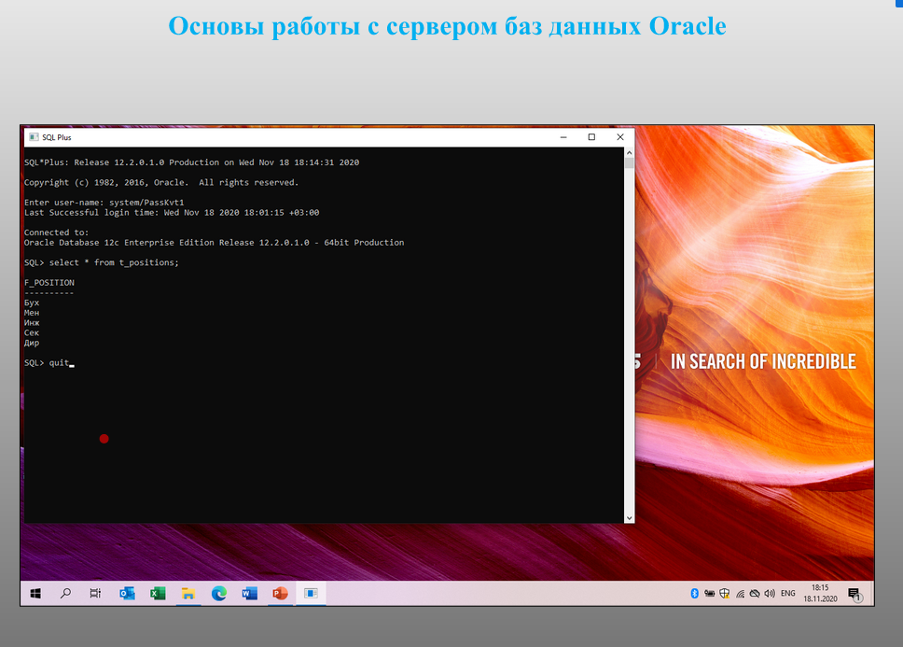Click the 'Сек' result row
Image resolution: width=903 pixels, height=647 pixels.
[x=32, y=333]
